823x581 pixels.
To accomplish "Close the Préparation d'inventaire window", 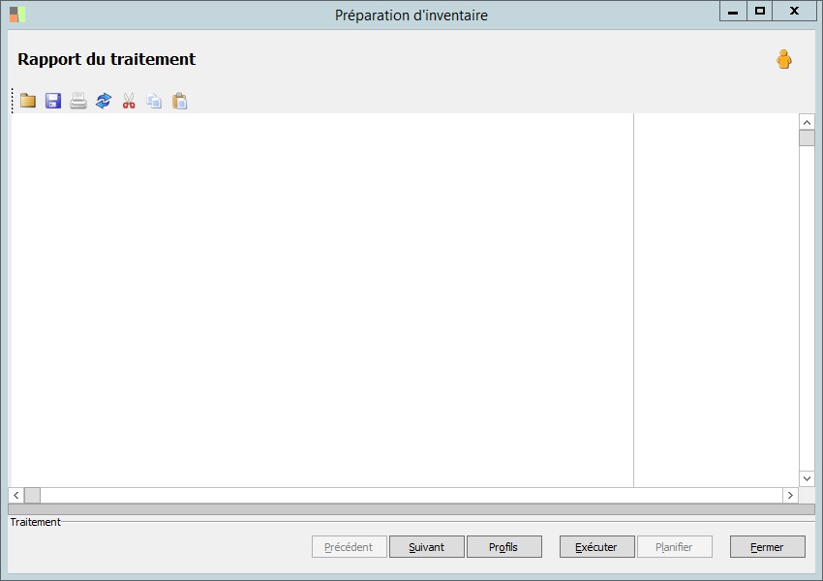I will (794, 11).
